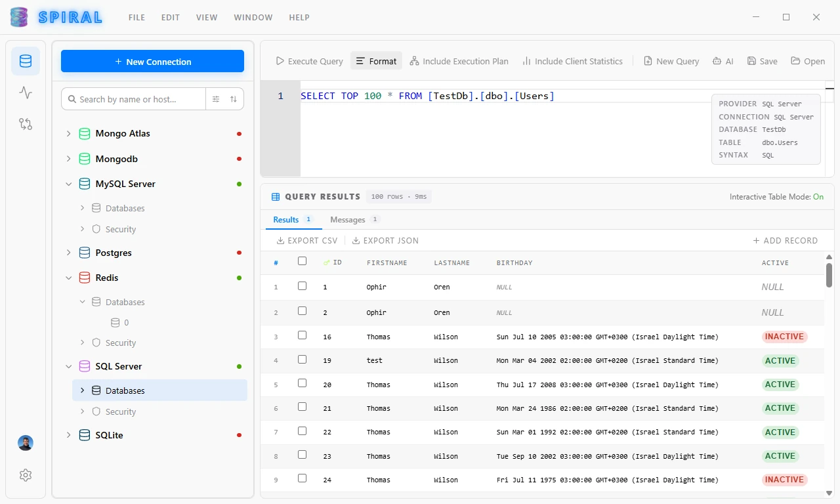The width and height of the screenshot is (840, 504).
Task: Check the row with ID 22
Action: coord(302,431)
